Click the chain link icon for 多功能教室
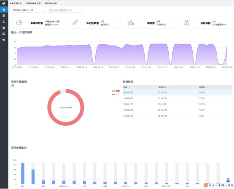234x189 pixels. [75, 23]
